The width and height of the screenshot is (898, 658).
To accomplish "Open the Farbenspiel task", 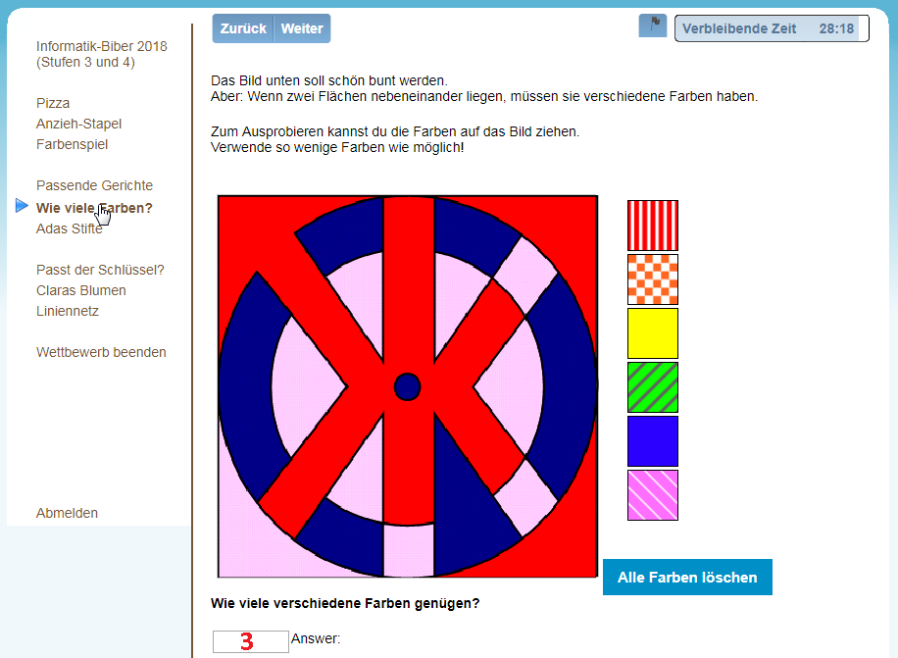I will click(x=73, y=144).
